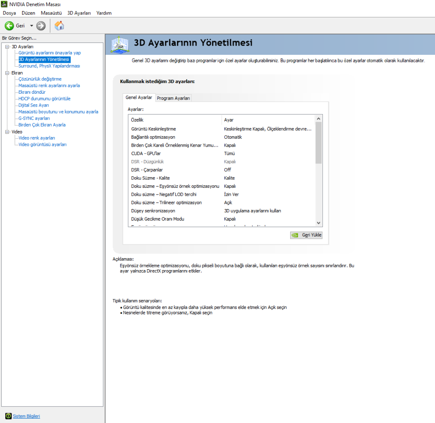Open the Masaüstü menu
The image size is (435, 423).
pos(51,13)
